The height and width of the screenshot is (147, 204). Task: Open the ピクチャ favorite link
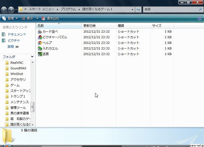[x=14, y=40]
